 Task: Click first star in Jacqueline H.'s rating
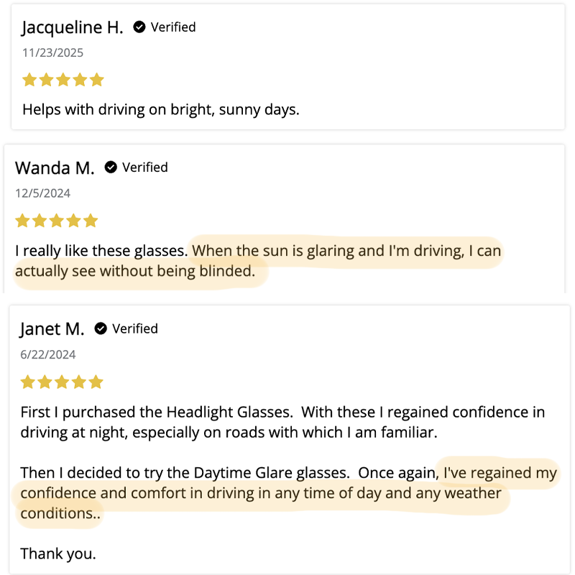29,80
